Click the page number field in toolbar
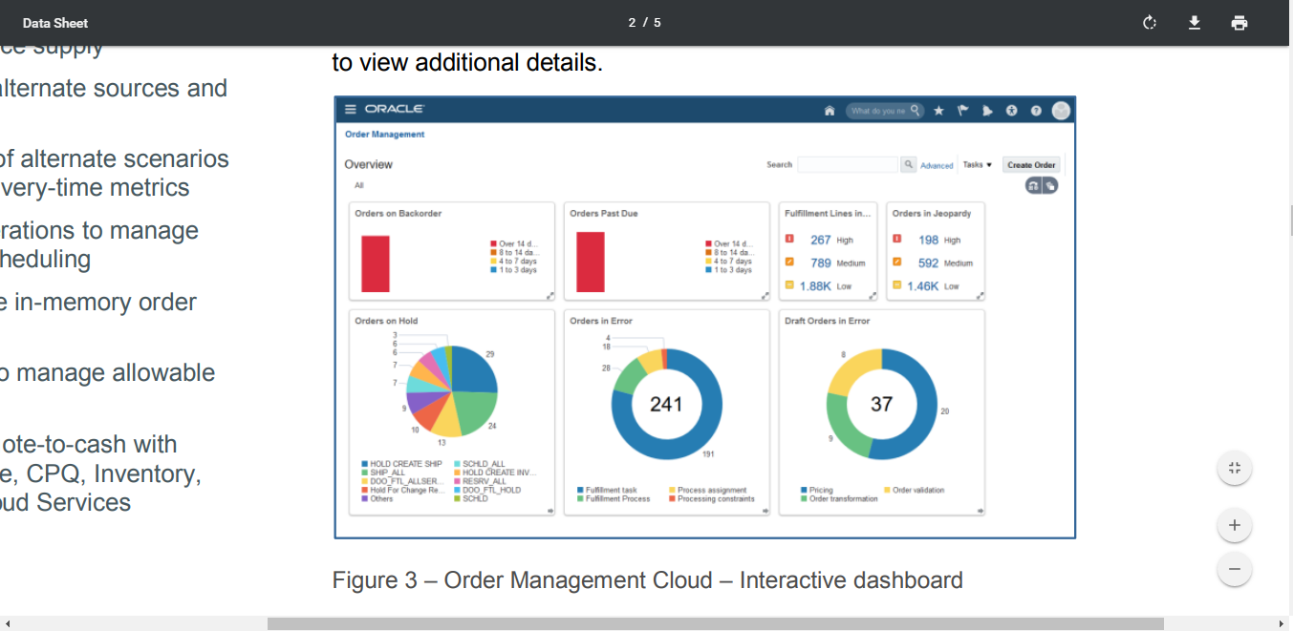The height and width of the screenshot is (631, 1293). point(632,23)
